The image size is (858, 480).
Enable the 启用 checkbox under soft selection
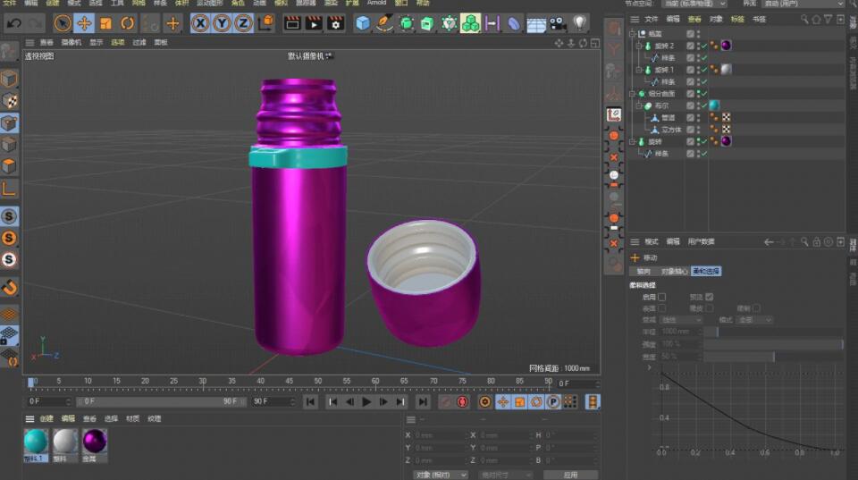pyautogui.click(x=662, y=297)
